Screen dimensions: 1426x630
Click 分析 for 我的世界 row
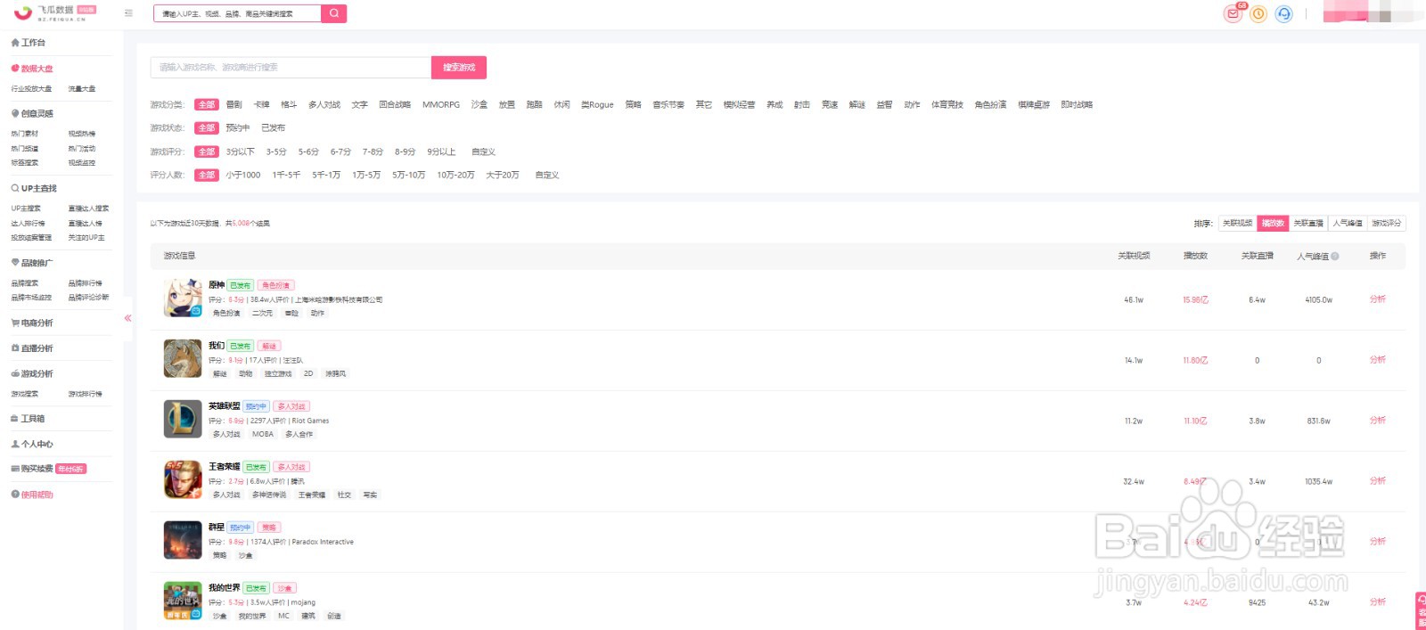point(1378,602)
